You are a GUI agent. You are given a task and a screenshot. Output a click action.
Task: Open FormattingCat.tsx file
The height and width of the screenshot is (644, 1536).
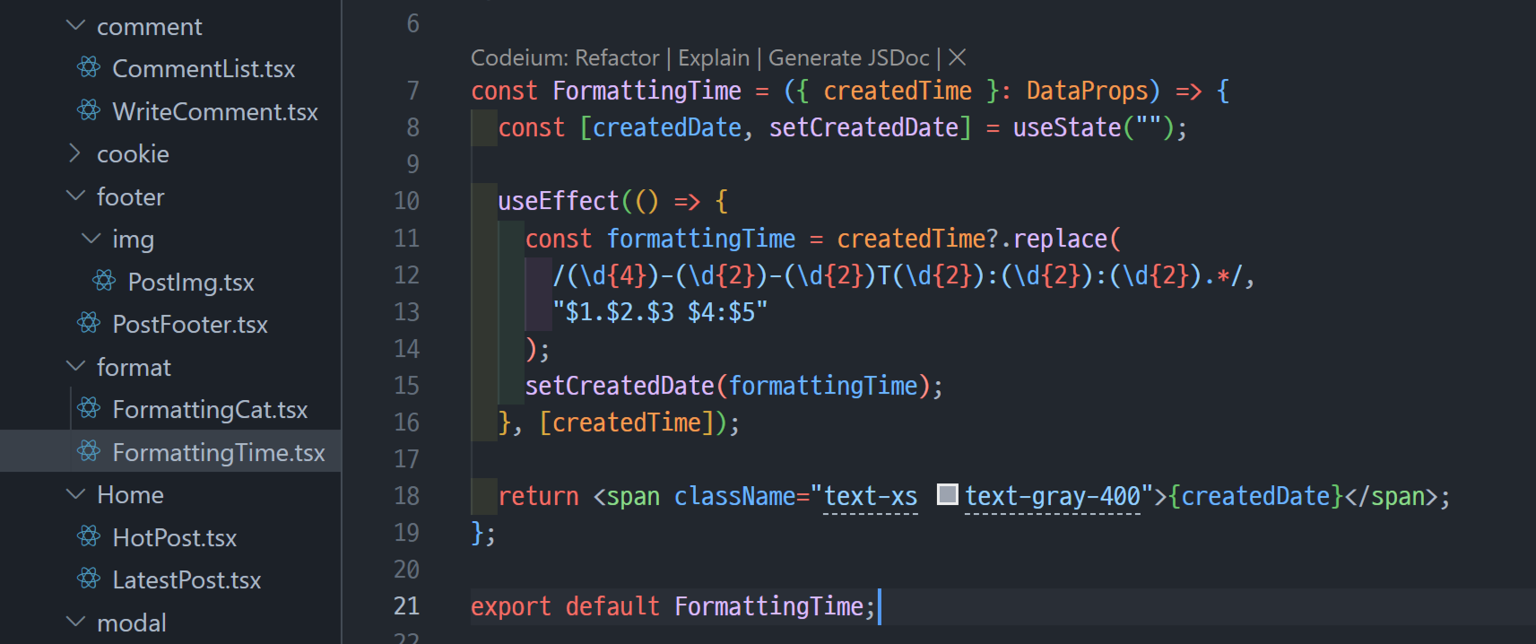[x=210, y=409]
